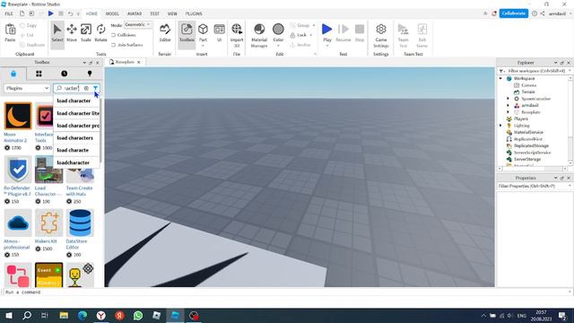Open Explorer filter options funnel dropdown
Image resolution: width=574 pixels, height=323 pixels.
[502, 71]
